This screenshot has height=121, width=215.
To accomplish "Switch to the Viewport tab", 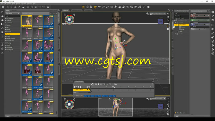I will tap(66, 10).
